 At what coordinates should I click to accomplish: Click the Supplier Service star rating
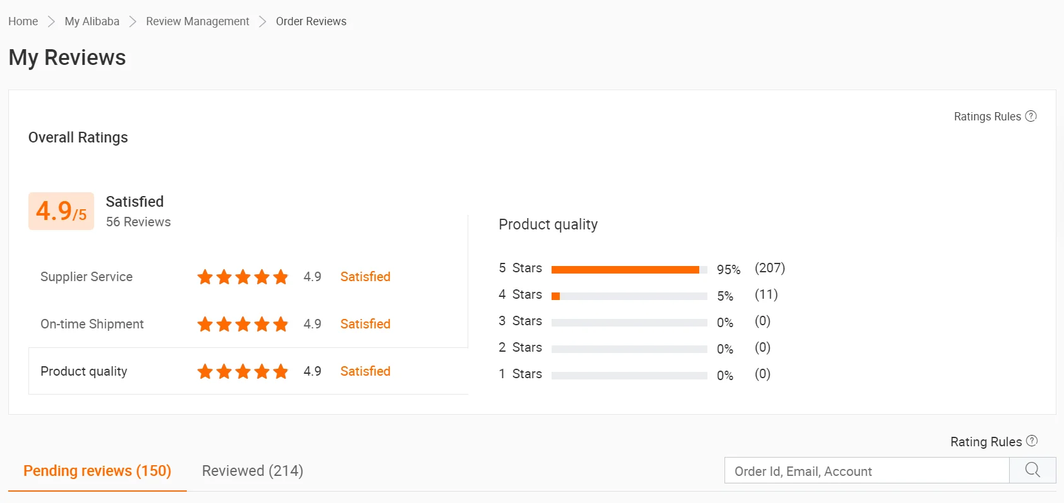tap(242, 277)
